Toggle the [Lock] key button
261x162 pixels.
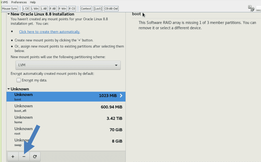pyautogui.click(x=98, y=9)
